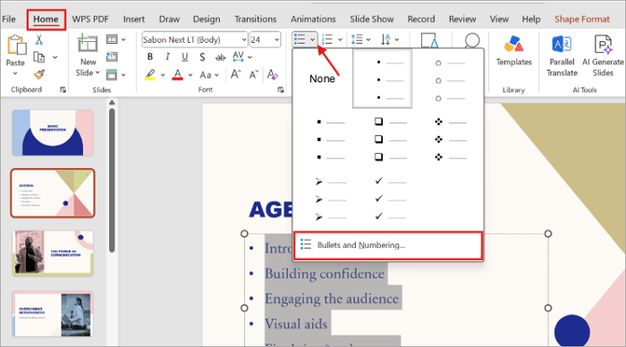Expand the Bullets dropdown arrow
Screen dimensions: 626x347
(x=313, y=39)
